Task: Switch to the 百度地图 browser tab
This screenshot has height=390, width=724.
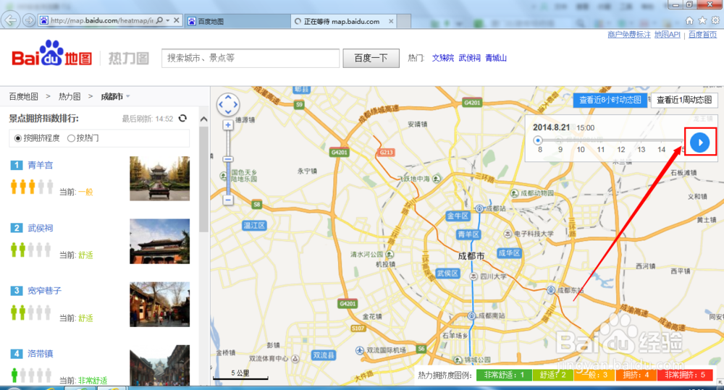Action: pyautogui.click(x=237, y=21)
